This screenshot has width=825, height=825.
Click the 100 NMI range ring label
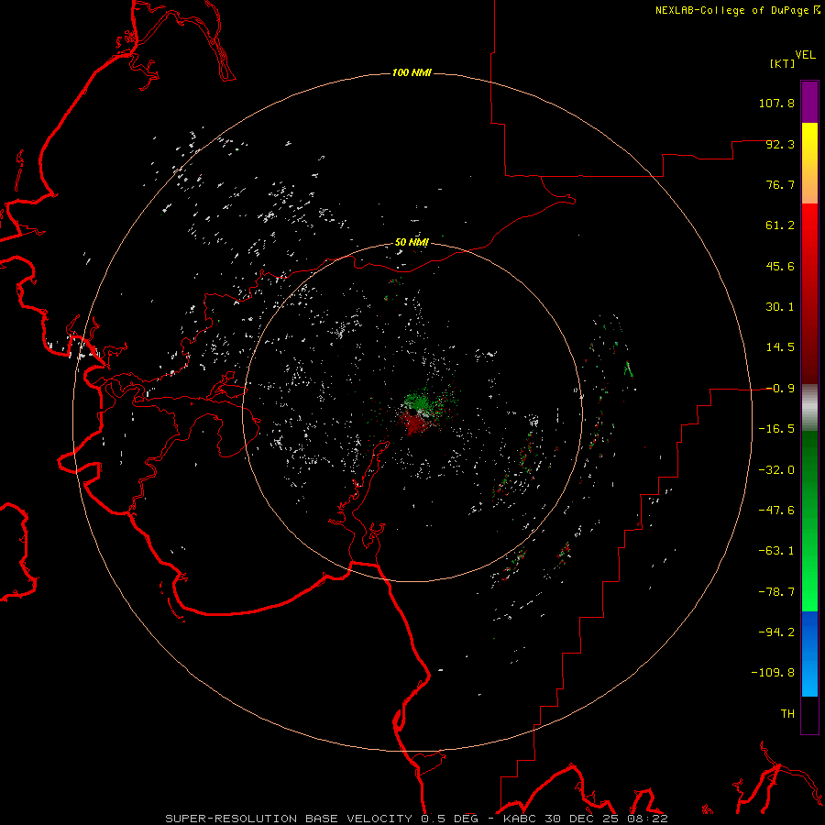412,72
